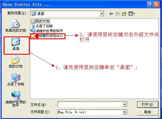Select 点废了你赔 item in the file list

pyautogui.click(x=42, y=26)
